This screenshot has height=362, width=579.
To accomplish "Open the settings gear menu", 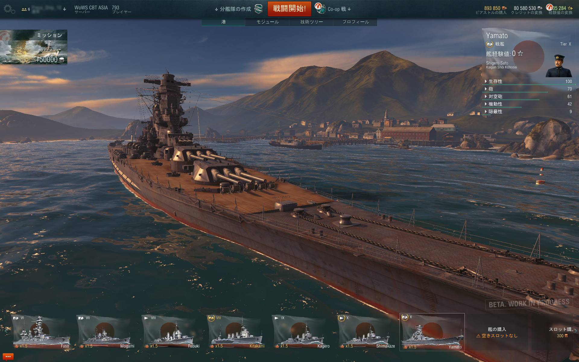I will (9, 9).
